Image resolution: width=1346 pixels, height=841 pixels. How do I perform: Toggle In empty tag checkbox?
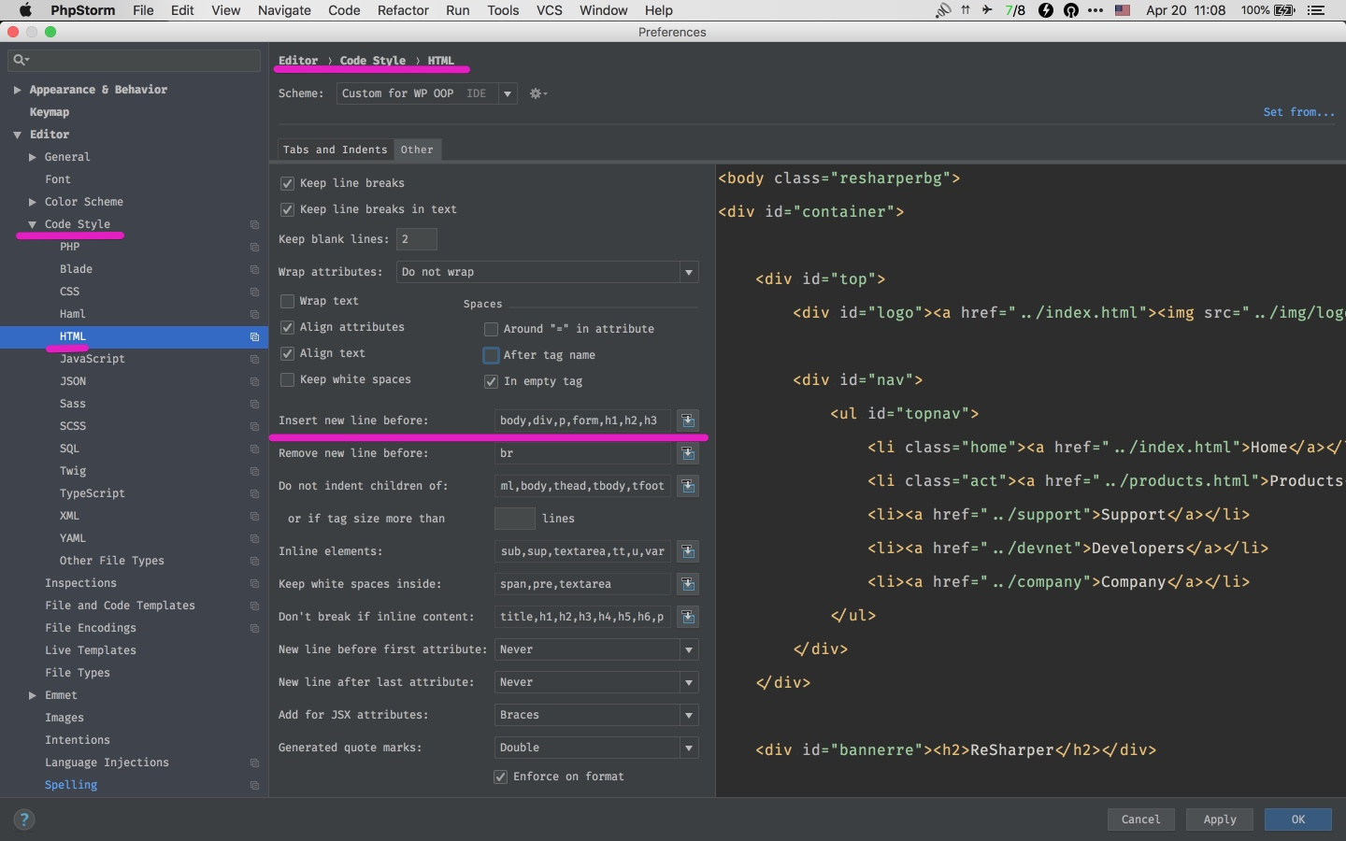click(x=491, y=381)
